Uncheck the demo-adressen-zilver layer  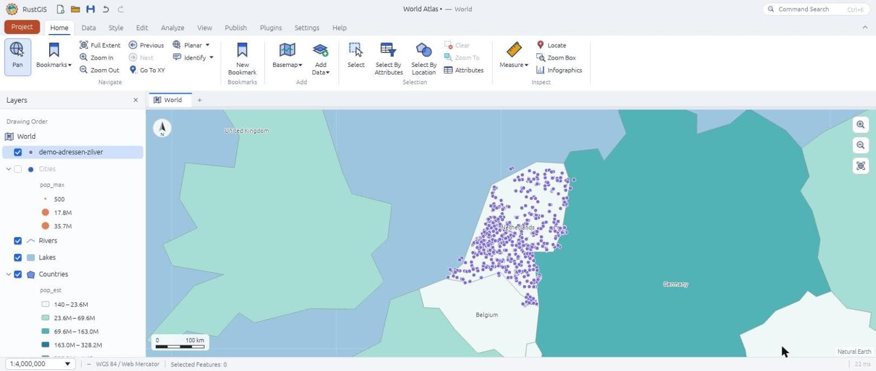[x=18, y=152]
